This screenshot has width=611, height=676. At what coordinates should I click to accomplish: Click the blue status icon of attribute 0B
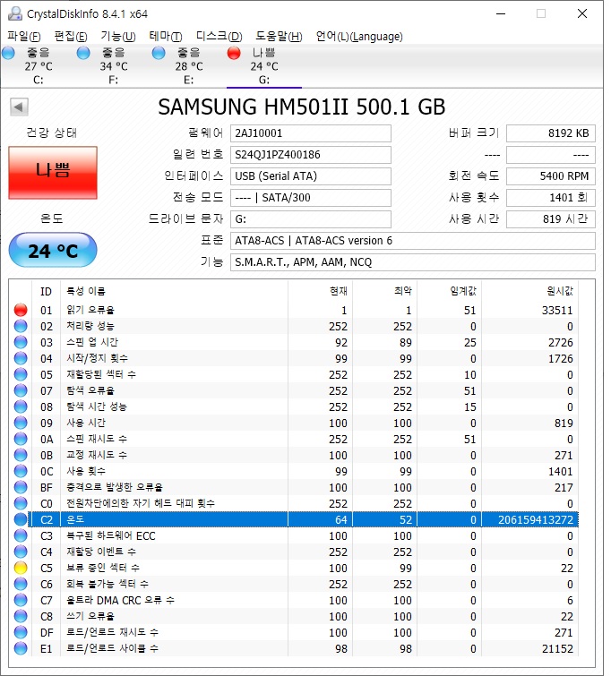[21, 455]
